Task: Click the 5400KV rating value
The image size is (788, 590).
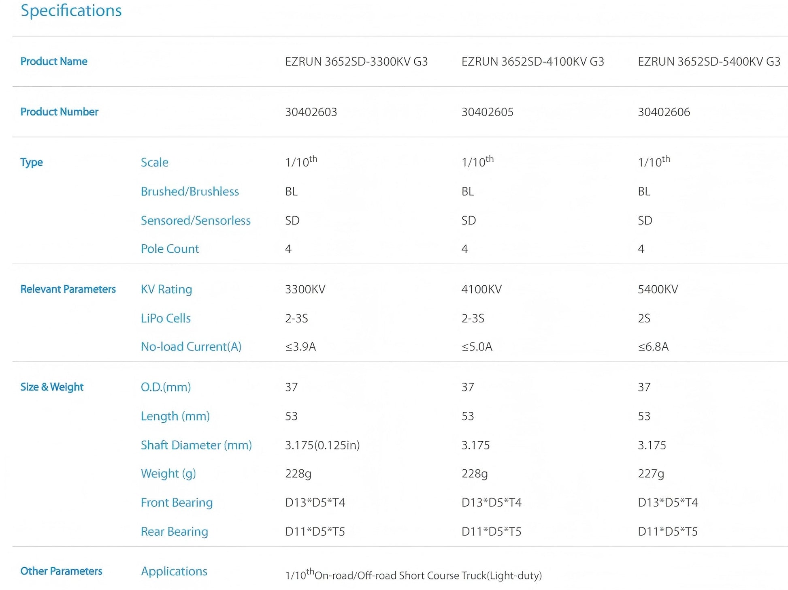Action: coord(658,289)
